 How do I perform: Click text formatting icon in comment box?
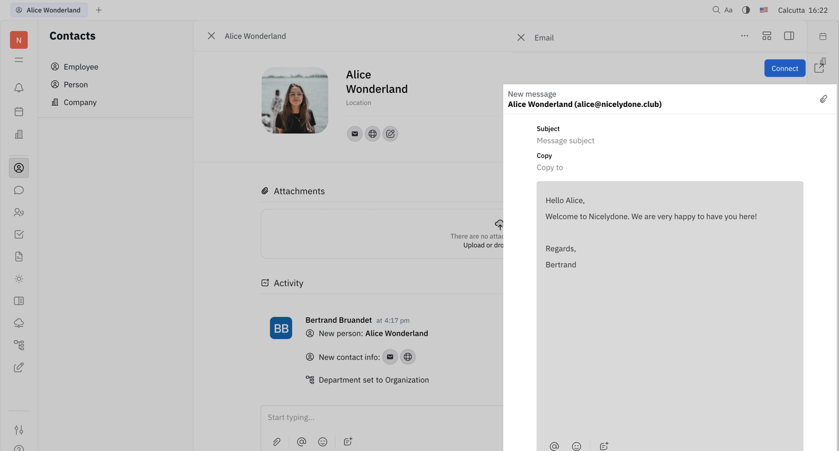[348, 442]
